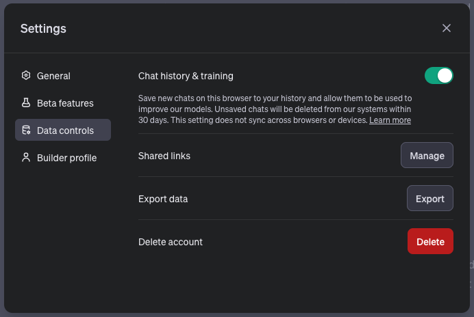Click the Settings dialog title
Image resolution: width=474 pixels, height=317 pixels.
click(x=43, y=29)
